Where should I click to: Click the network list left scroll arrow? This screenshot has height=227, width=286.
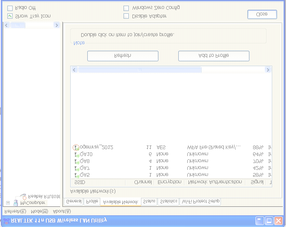tap(74, 70)
